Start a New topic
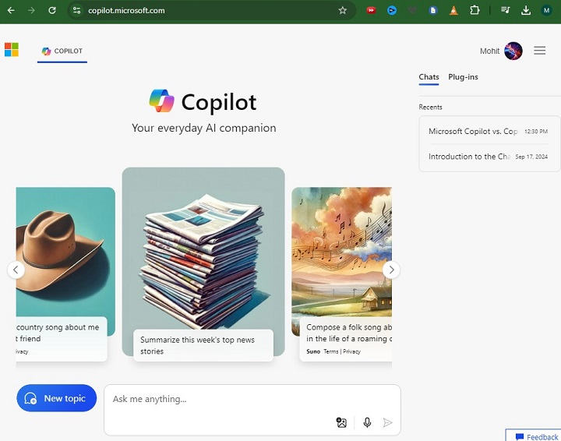 [57, 398]
